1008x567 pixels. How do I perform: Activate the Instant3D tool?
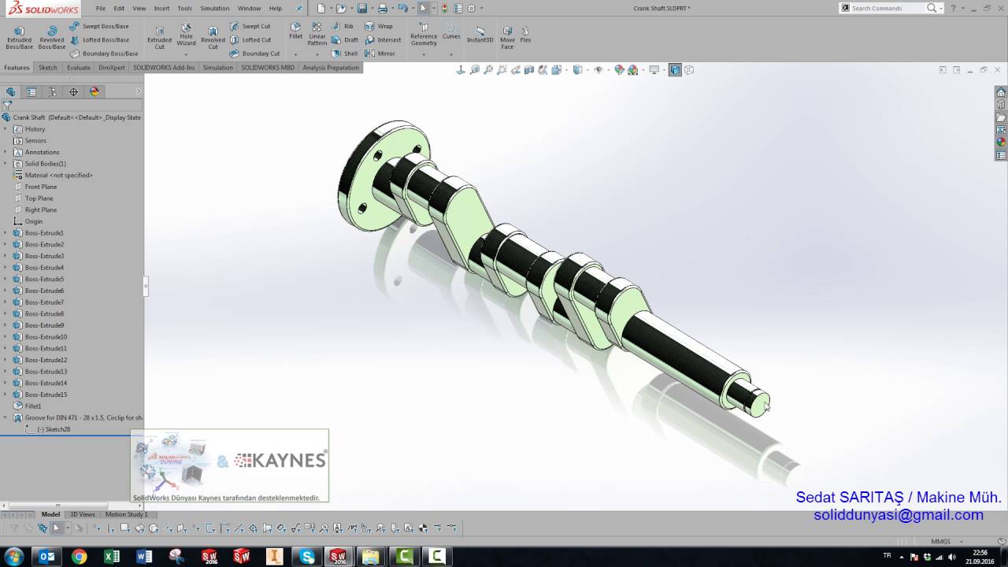point(480,33)
